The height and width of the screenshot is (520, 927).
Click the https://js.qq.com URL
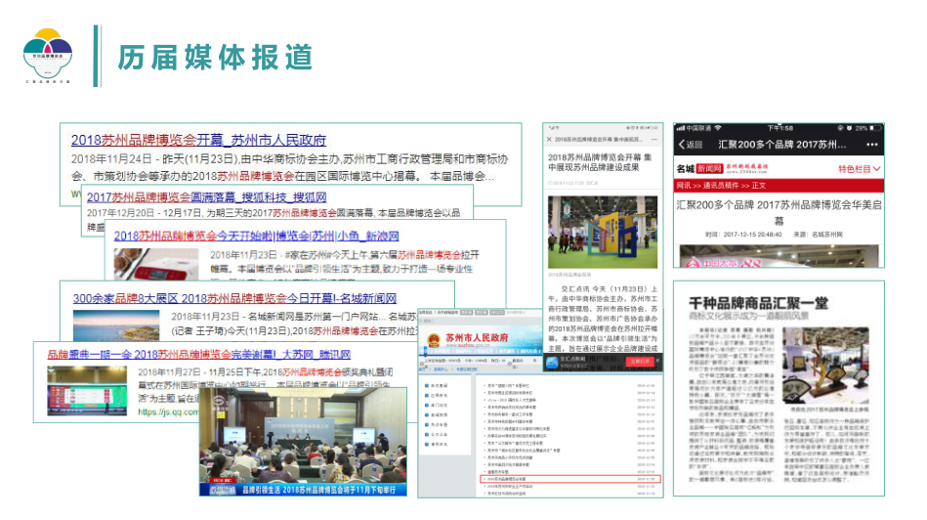point(168,412)
